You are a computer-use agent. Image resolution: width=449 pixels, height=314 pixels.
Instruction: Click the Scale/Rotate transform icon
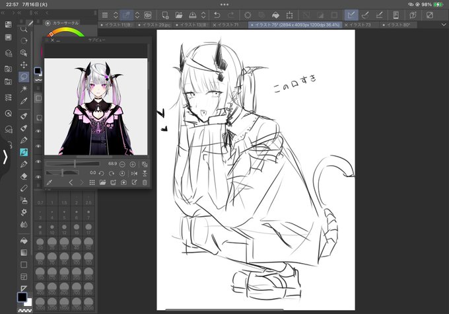289,15
